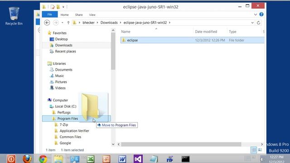Open the File ribbon tab
Screen dimensions: 290x163
pos(50,14)
